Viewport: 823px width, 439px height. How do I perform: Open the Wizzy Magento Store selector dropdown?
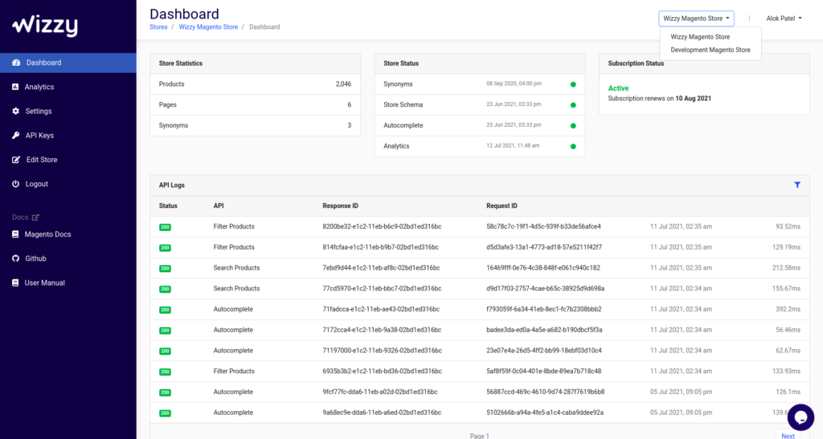[x=696, y=18]
